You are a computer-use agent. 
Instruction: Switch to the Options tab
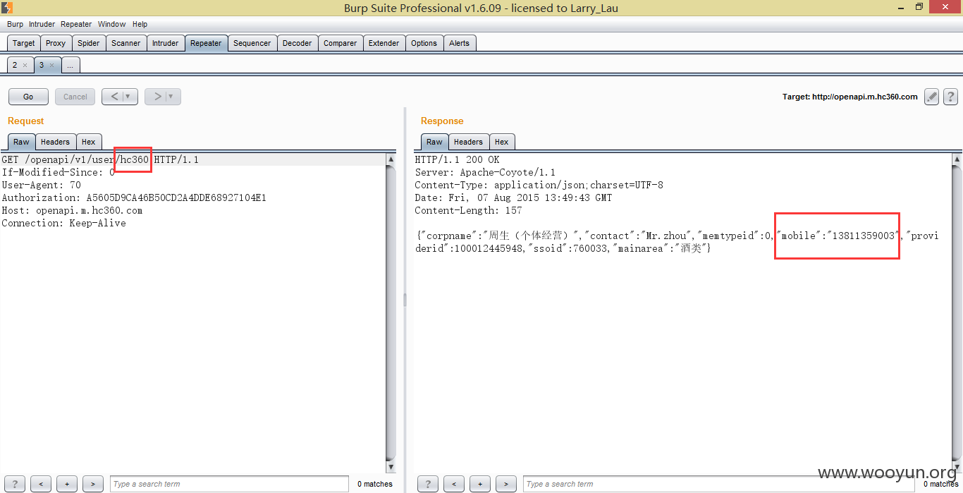[424, 43]
